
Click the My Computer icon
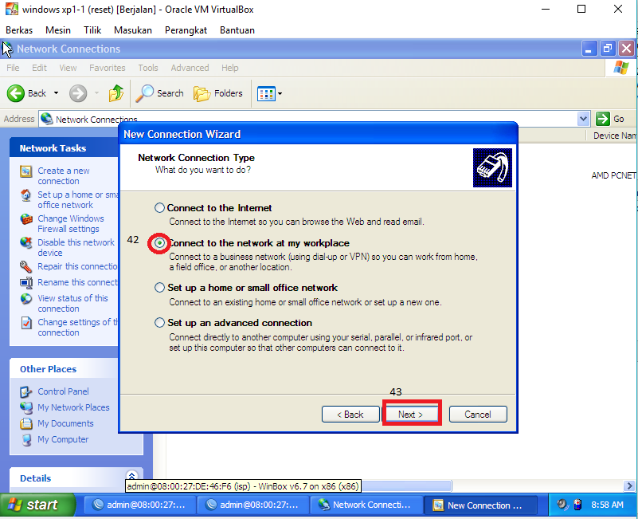[26, 440]
